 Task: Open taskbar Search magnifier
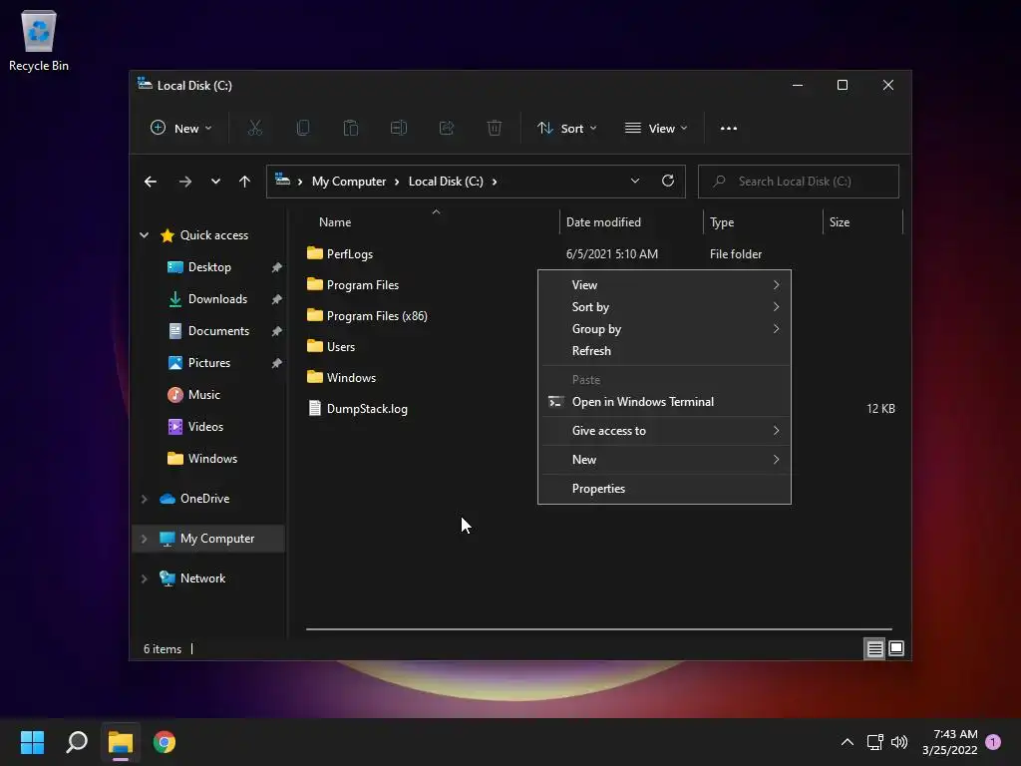pos(77,742)
